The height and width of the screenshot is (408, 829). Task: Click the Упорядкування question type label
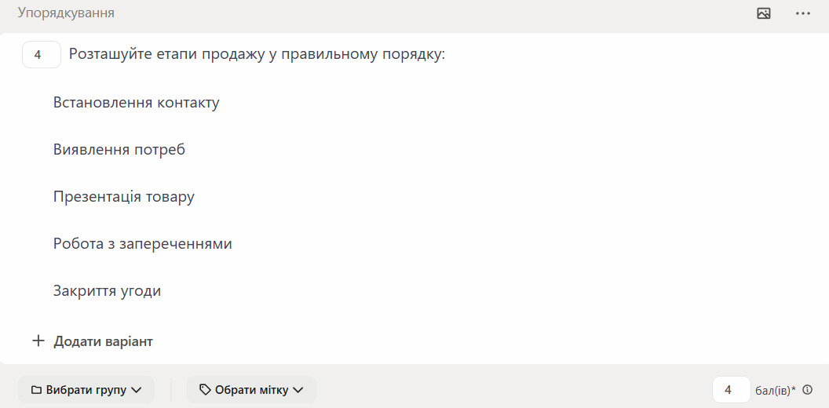(66, 13)
